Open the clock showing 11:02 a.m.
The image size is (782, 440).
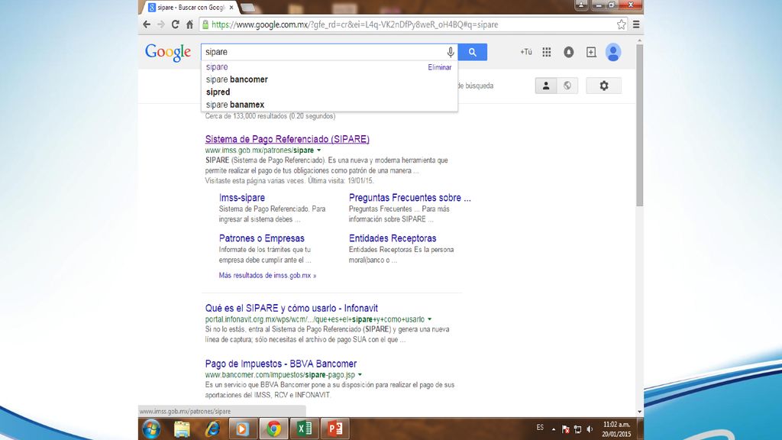coord(616,429)
